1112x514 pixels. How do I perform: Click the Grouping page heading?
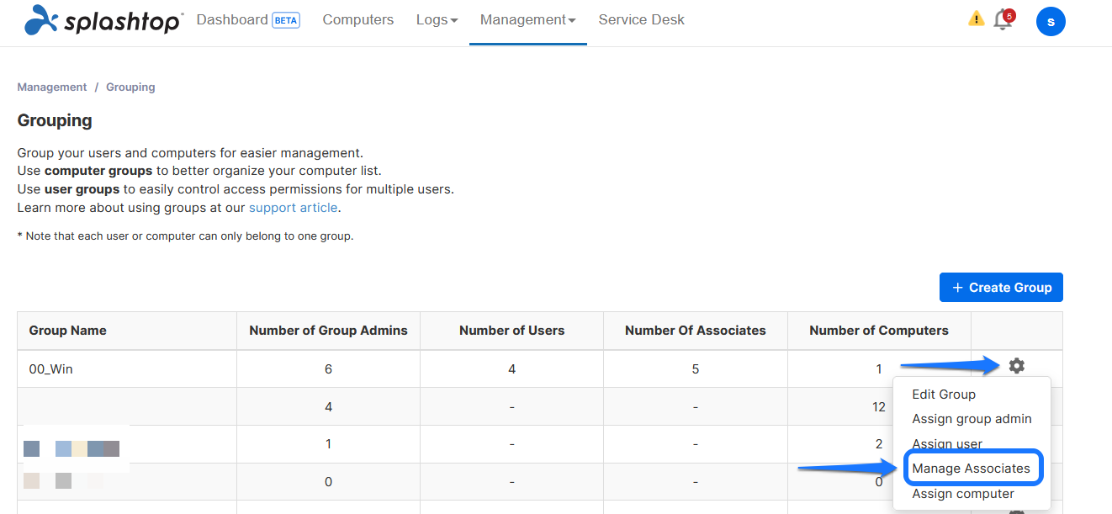[55, 120]
